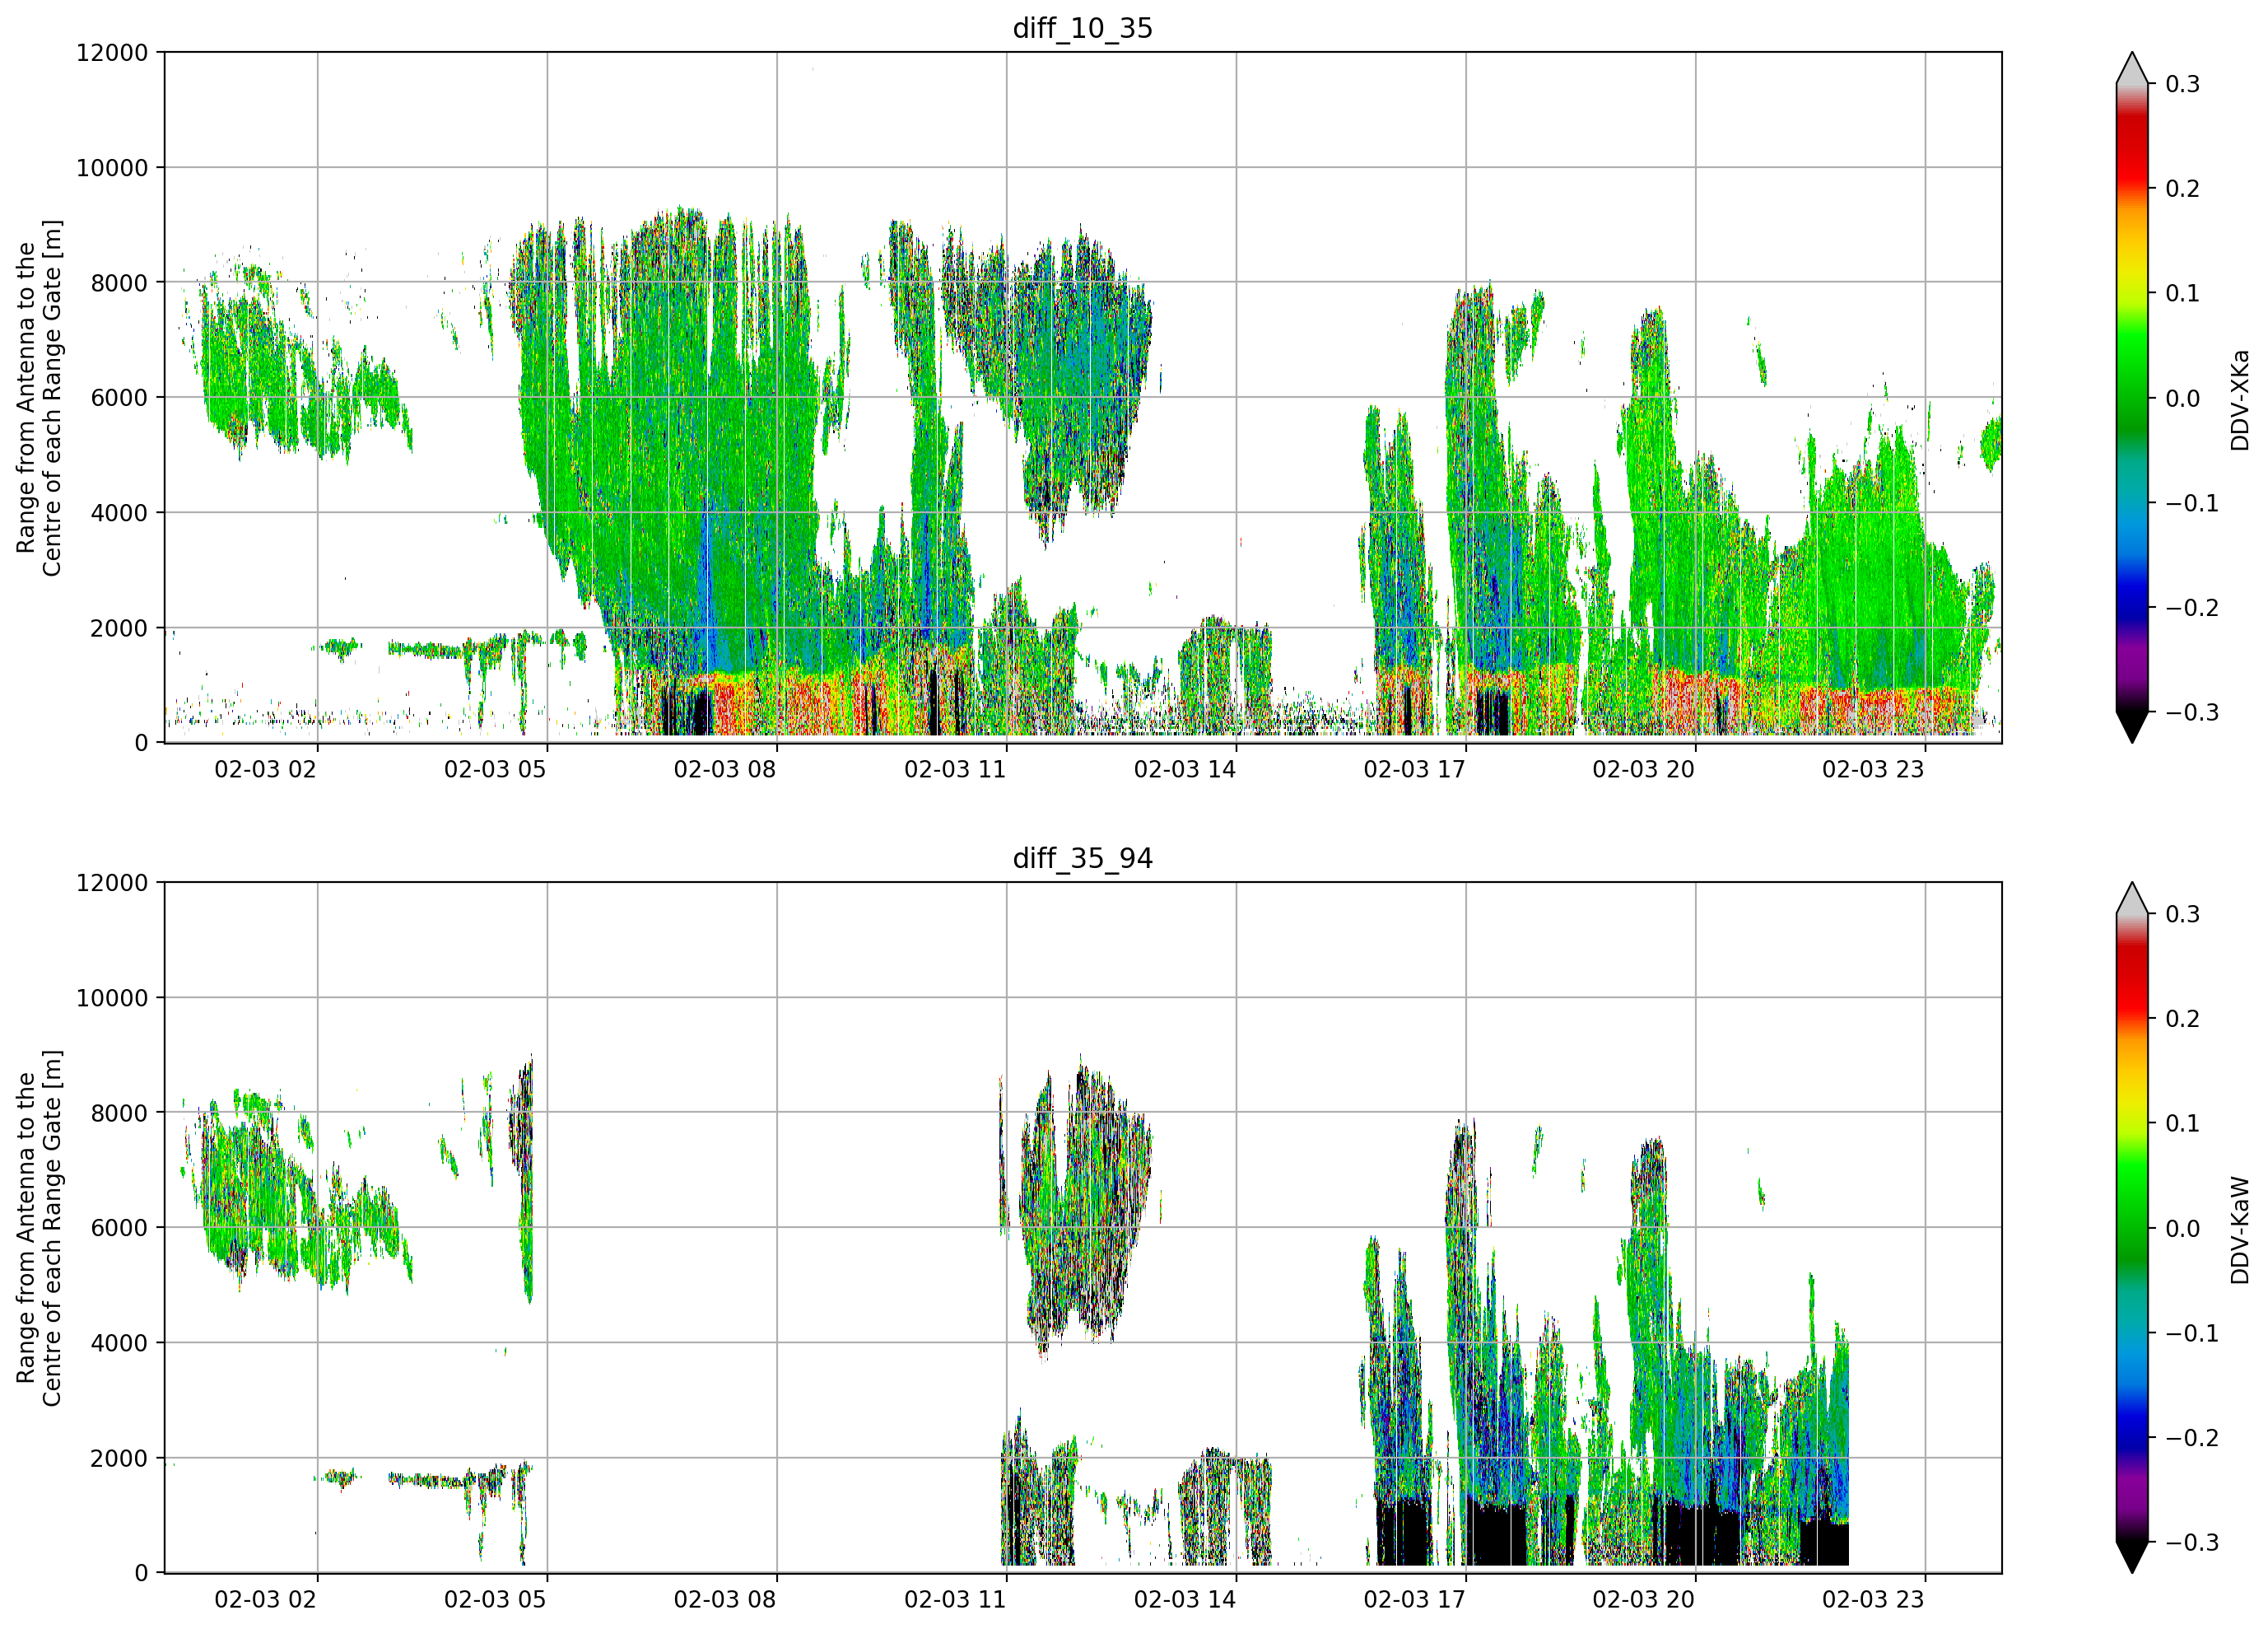Click '02-03 14' time label under diff_35_94
Image resolution: width=2268 pixels, height=1629 pixels.
click(1185, 1600)
